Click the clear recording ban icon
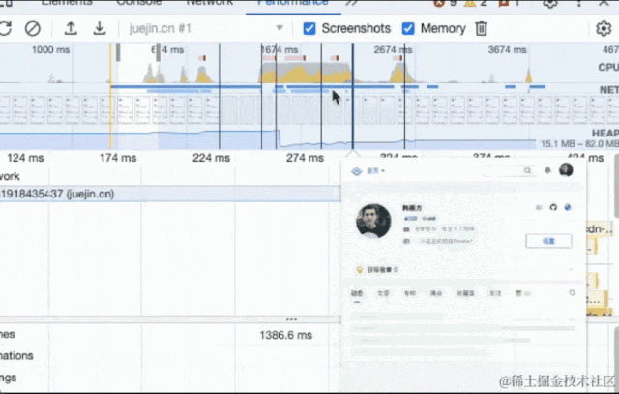Screen dimensions: 619x394 tap(32, 28)
